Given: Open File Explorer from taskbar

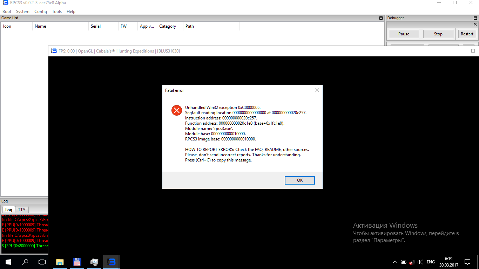Looking at the screenshot, I should [x=60, y=262].
